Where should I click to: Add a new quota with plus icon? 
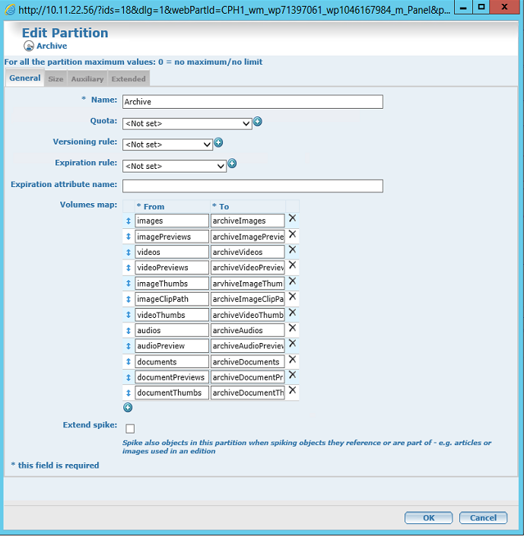(258, 122)
